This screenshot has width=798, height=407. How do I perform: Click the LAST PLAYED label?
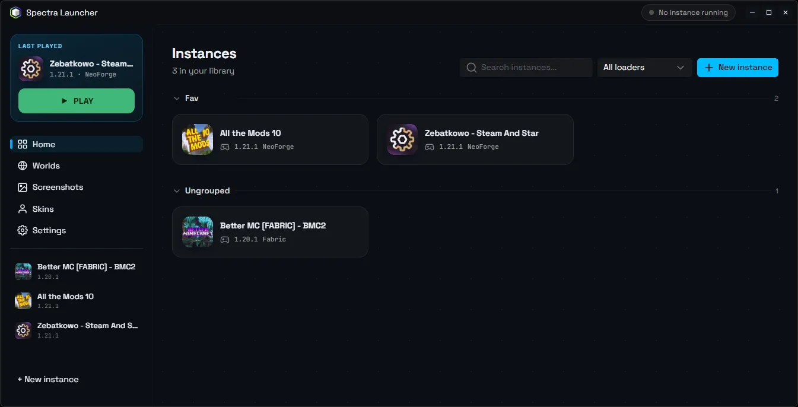point(40,46)
